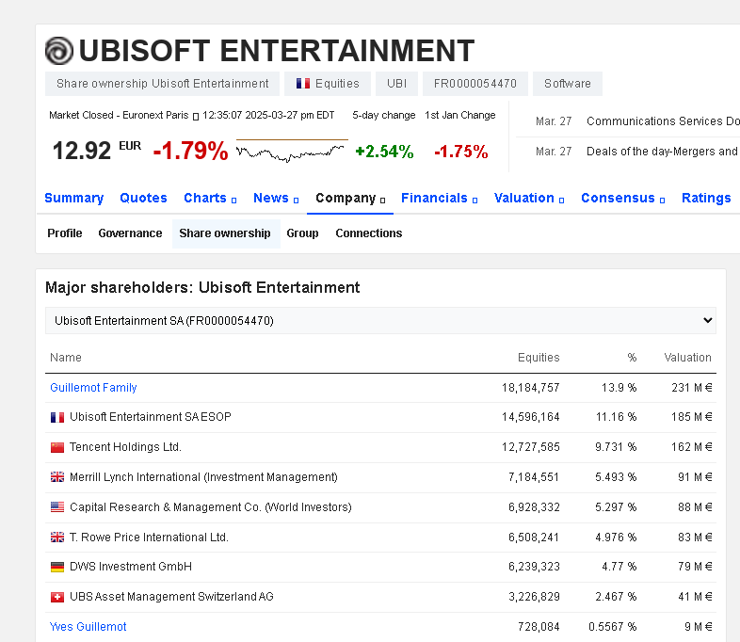Click the UK flag beside Merrill Lynch International
This screenshot has width=740, height=642.
[56, 477]
